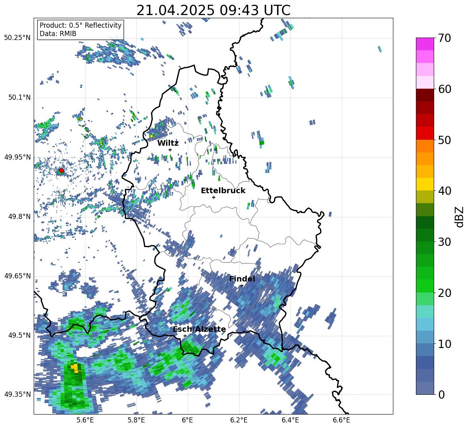Screen dimensions: 469x428
Task: Click the 30 dBZ colorbar tick label
Action: pos(444,242)
